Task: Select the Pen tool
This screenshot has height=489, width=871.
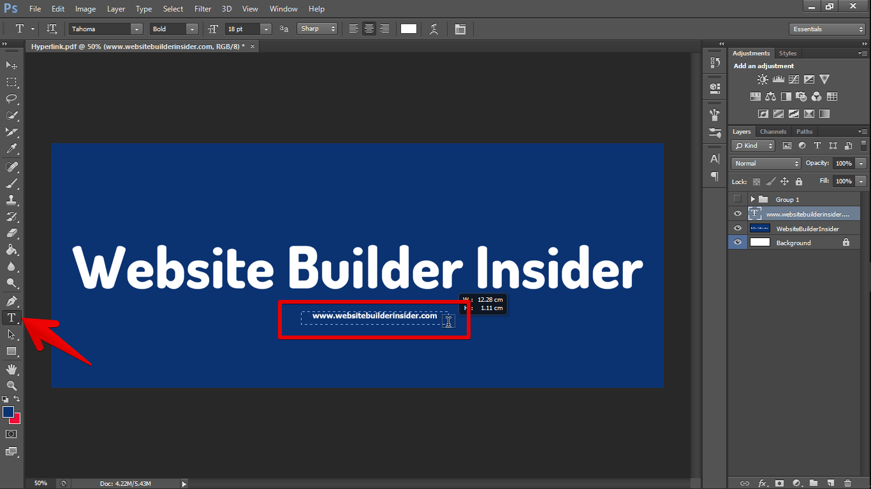Action: pyautogui.click(x=11, y=301)
